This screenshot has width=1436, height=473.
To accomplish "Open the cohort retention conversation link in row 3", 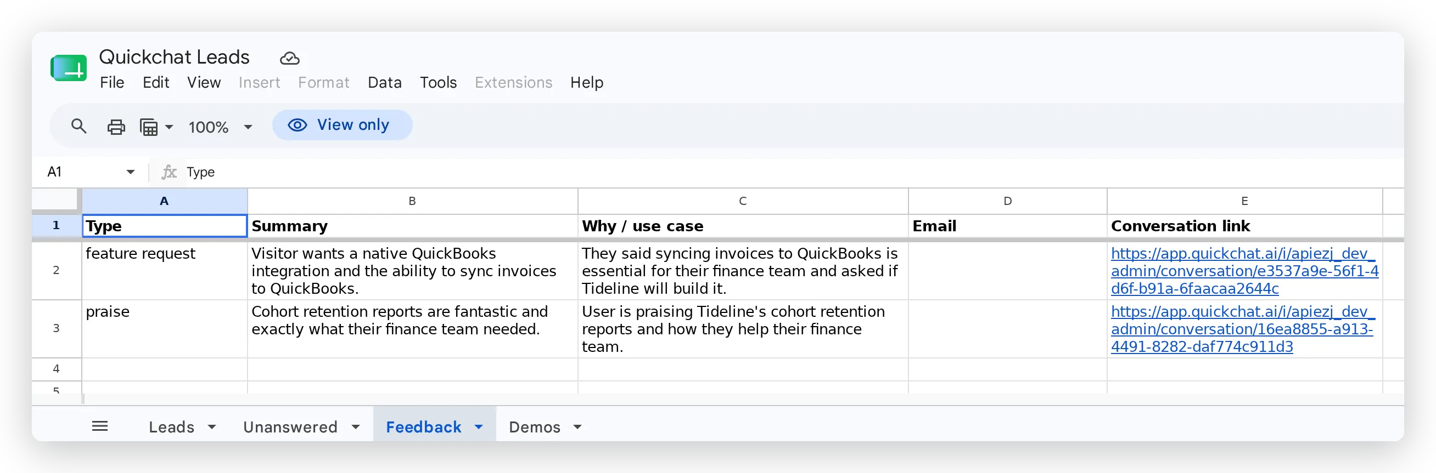I will [x=1243, y=329].
